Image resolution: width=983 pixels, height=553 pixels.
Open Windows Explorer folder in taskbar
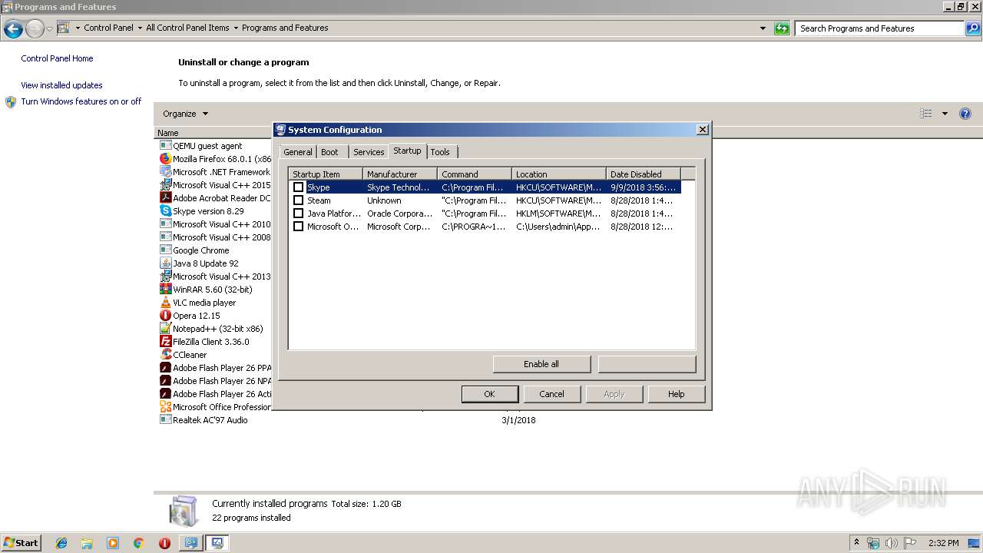click(x=87, y=543)
